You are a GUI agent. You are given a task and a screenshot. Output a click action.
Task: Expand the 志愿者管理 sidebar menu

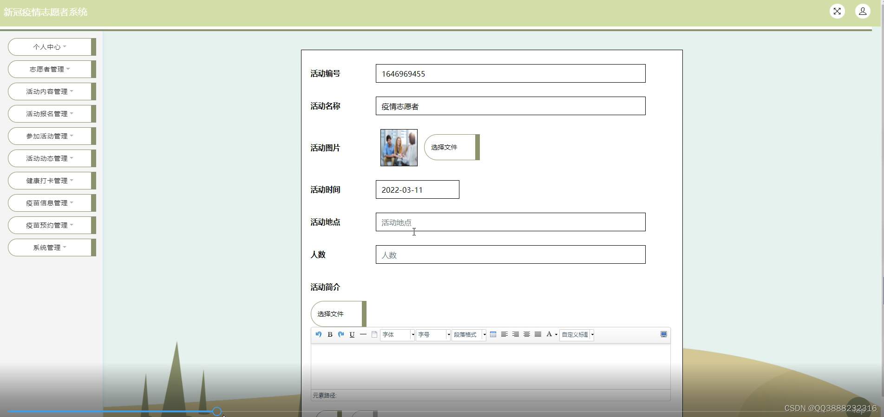pyautogui.click(x=52, y=69)
